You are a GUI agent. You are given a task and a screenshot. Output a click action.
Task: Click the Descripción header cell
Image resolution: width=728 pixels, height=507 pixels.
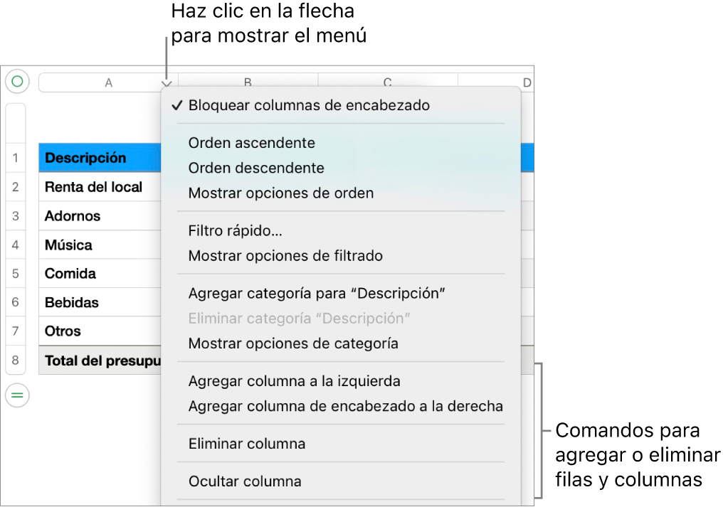100,158
